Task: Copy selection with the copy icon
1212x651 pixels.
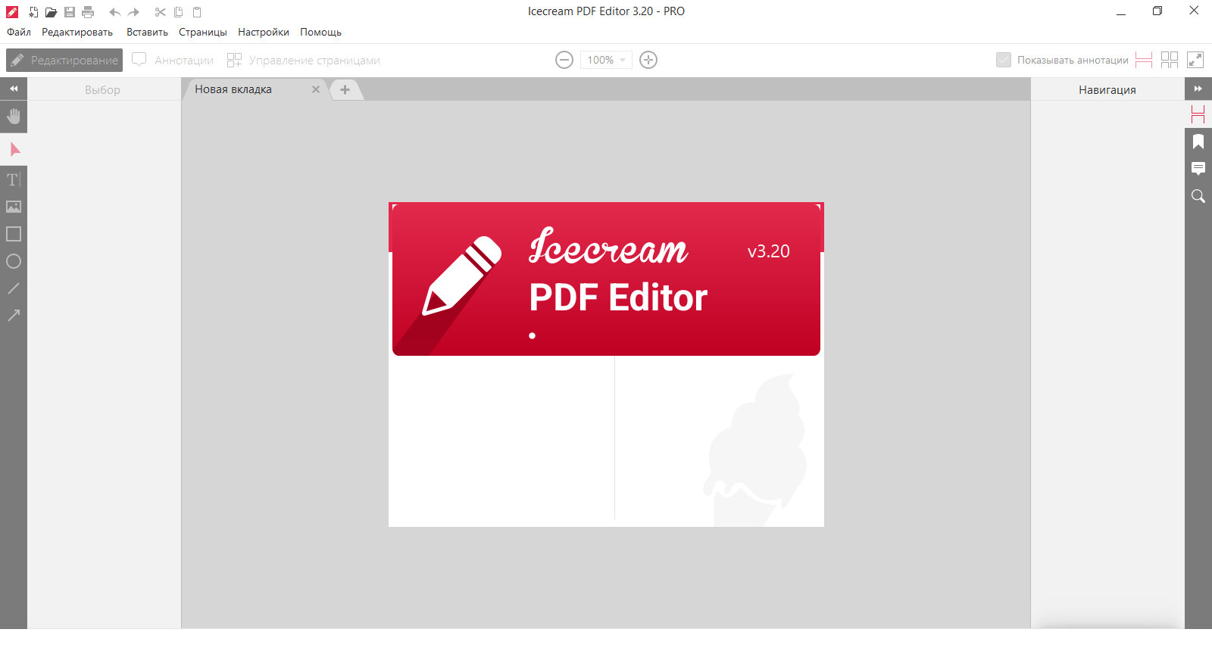Action: click(179, 12)
